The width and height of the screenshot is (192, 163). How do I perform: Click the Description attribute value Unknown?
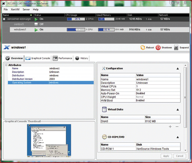(x=54, y=72)
